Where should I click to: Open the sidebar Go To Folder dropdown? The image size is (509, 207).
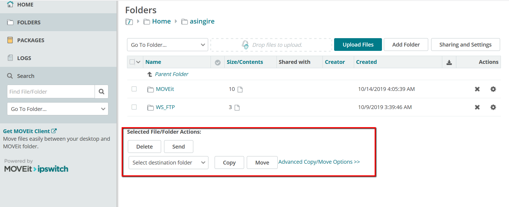coord(58,109)
